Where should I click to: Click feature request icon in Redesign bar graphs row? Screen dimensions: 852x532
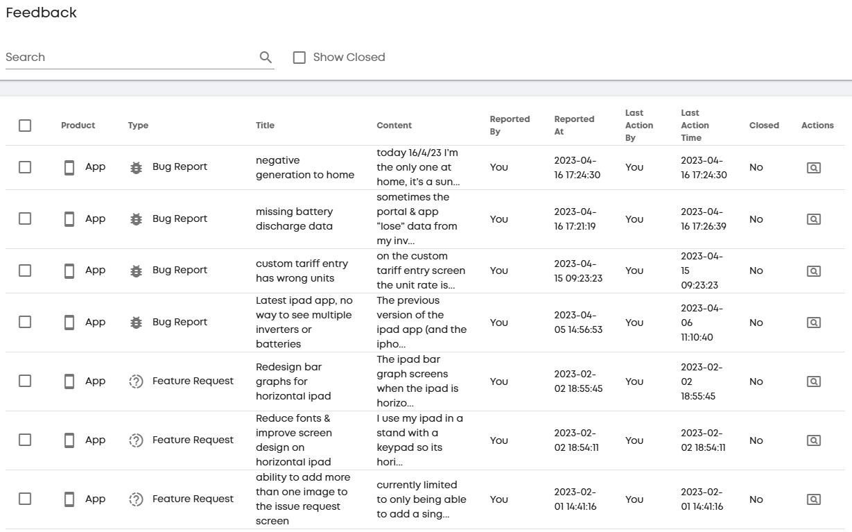pos(136,381)
